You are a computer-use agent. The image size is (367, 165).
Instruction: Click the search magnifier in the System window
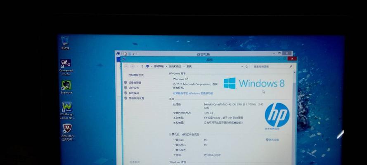pos(291,66)
